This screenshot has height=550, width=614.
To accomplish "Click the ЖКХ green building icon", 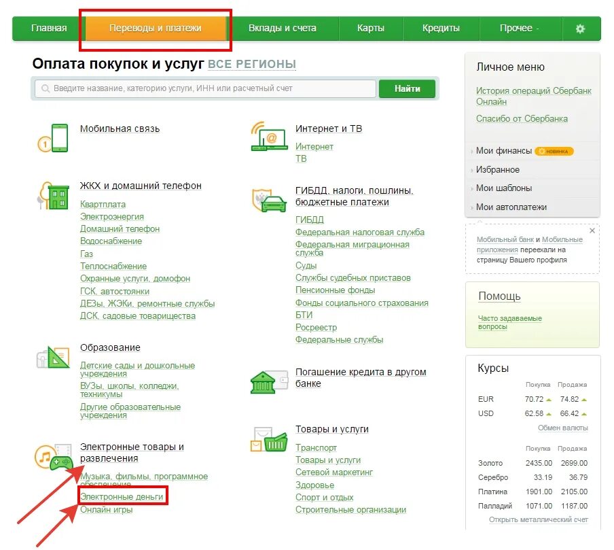I will tap(53, 195).
